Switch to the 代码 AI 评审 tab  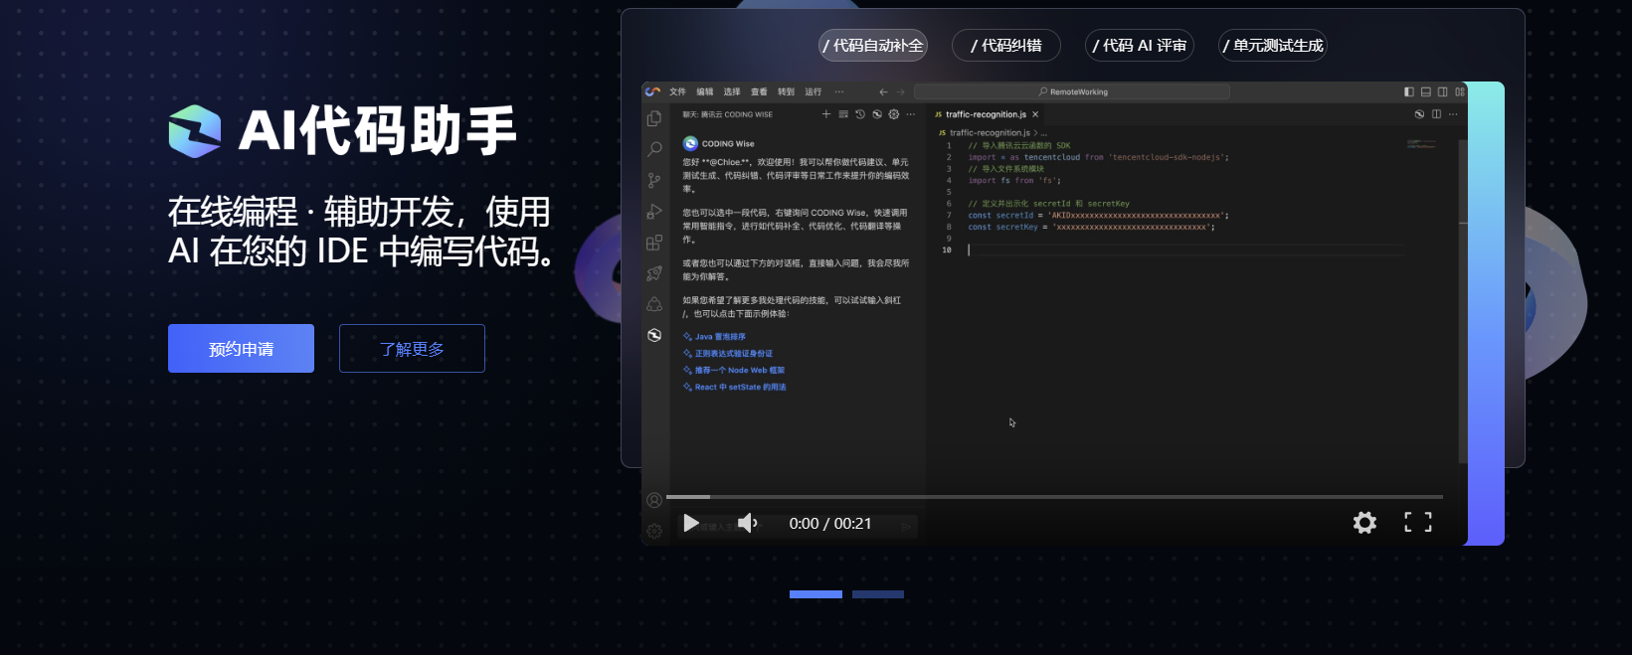pyautogui.click(x=1140, y=46)
